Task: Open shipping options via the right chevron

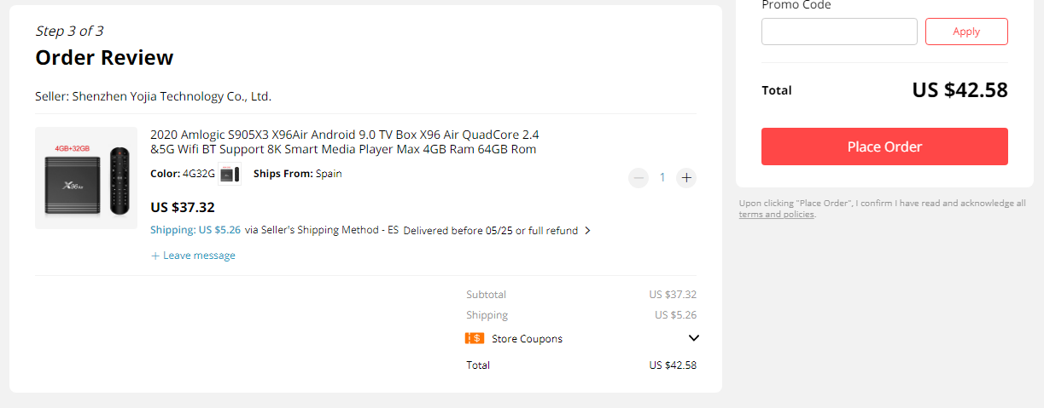Action: tap(587, 231)
